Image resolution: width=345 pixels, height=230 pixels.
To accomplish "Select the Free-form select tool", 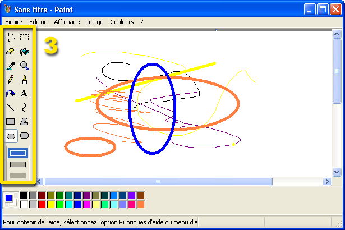I will point(11,37).
